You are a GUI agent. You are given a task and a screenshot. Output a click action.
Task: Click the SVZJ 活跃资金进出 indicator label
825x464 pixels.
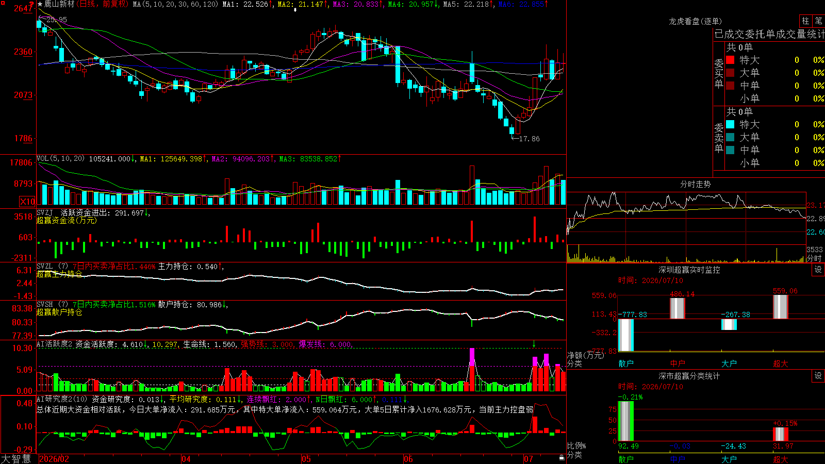pyautogui.click(x=74, y=212)
